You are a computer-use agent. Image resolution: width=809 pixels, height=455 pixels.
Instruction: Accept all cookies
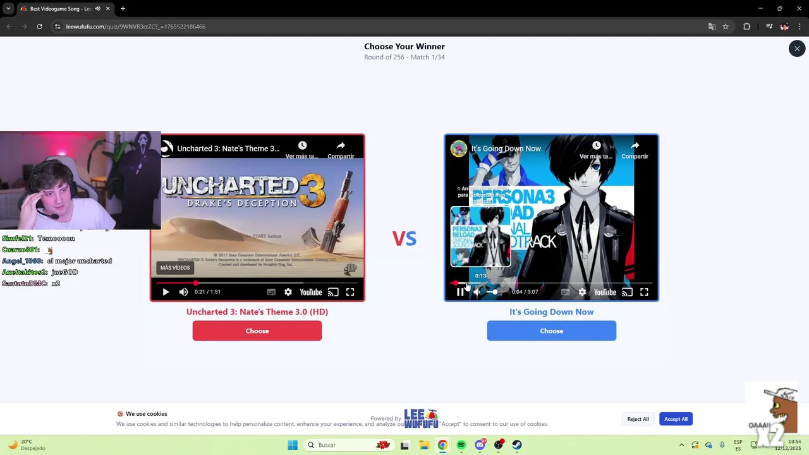pyautogui.click(x=676, y=419)
